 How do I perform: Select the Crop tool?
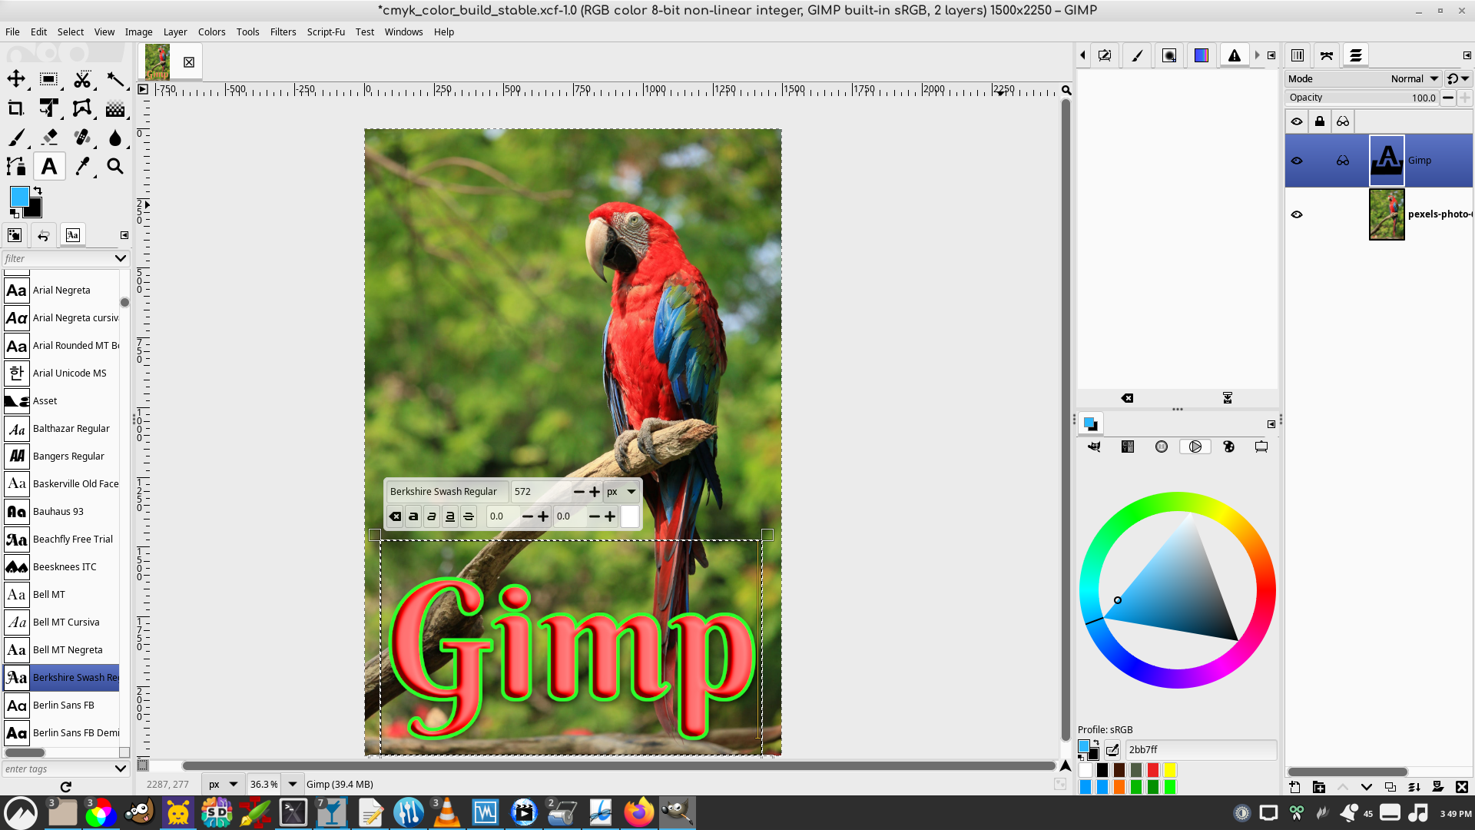coord(16,108)
